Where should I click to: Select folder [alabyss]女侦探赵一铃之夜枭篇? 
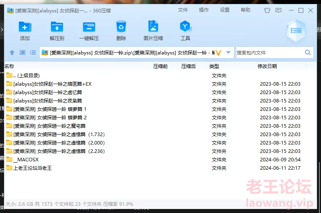[x=160, y=100]
